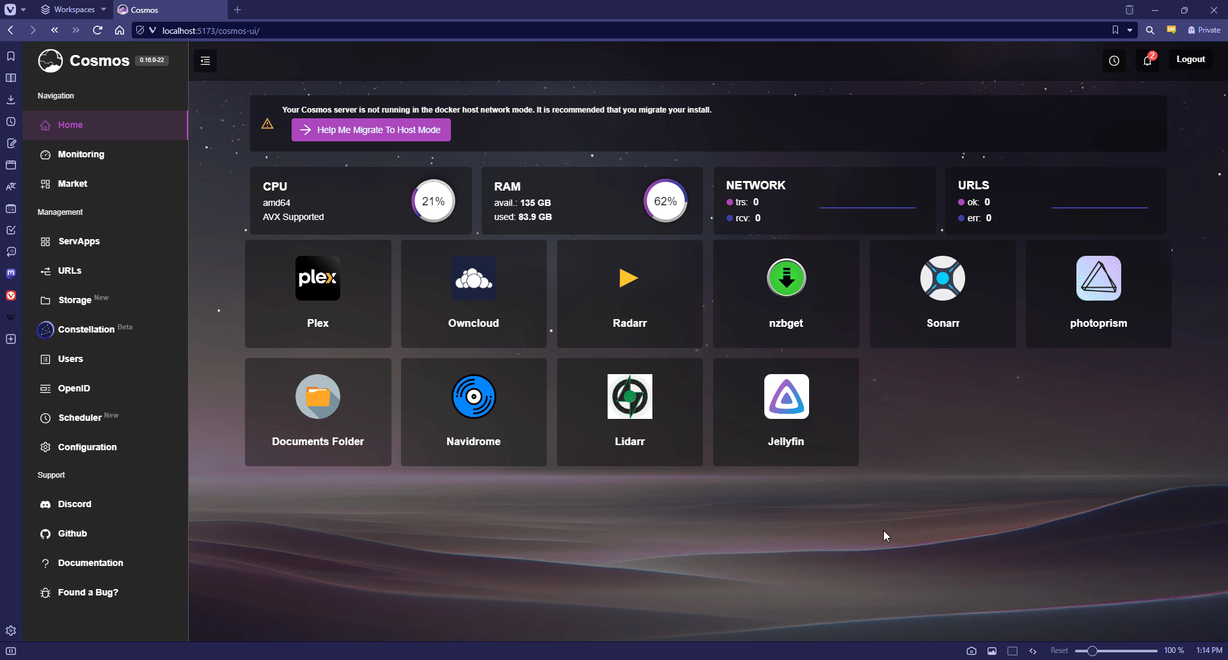Open a new tab with plus button
The width and height of the screenshot is (1228, 660).
tap(237, 10)
